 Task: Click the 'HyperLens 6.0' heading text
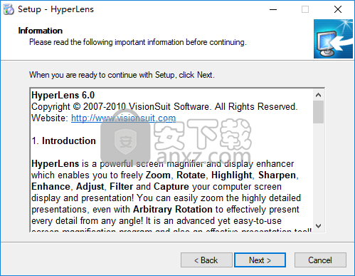click(63, 95)
